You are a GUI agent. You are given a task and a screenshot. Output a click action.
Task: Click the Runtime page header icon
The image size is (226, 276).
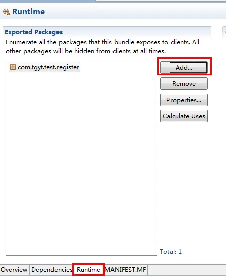coord(6,12)
